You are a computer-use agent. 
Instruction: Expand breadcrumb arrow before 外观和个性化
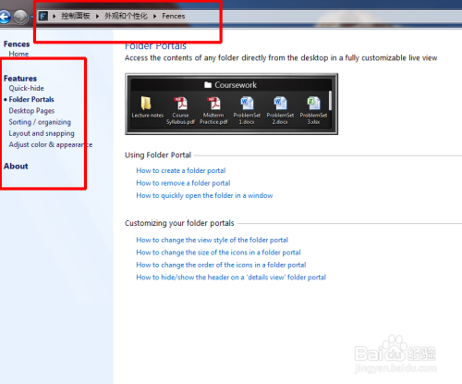point(97,16)
